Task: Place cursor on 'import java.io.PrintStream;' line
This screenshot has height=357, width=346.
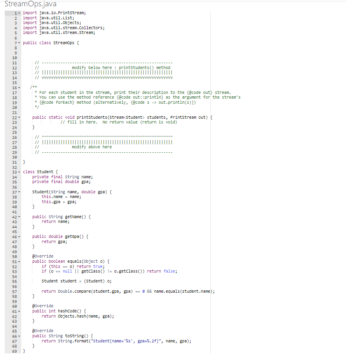Action: pyautogui.click(x=54, y=13)
